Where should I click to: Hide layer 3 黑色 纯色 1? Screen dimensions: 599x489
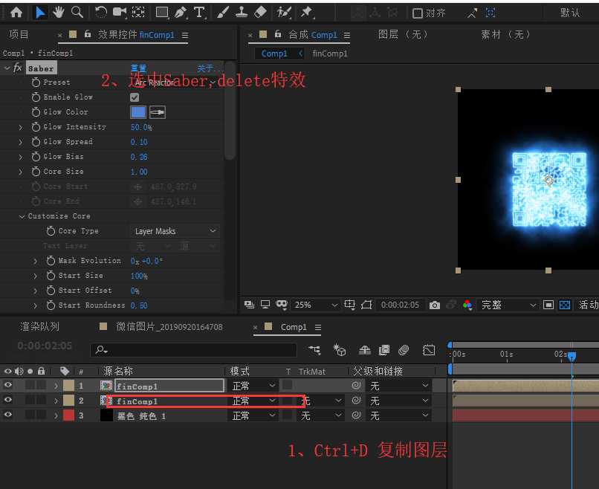(x=8, y=415)
